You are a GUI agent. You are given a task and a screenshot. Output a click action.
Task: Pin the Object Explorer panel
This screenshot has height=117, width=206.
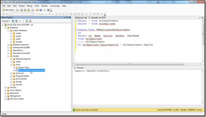pyautogui.click(x=67, y=17)
